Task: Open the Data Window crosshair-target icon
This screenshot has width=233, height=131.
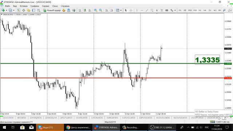Action: (x=24, y=10)
